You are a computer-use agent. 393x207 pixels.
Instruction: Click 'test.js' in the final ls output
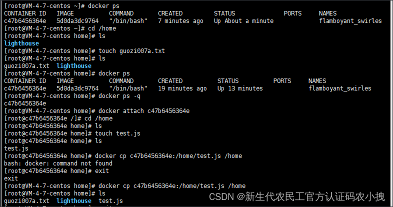click(x=110, y=201)
